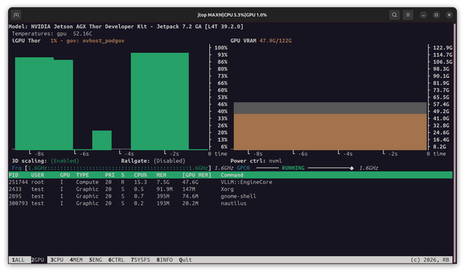465x273 pixels.
Task: Click the TYPE column header
Action: [x=82, y=175]
